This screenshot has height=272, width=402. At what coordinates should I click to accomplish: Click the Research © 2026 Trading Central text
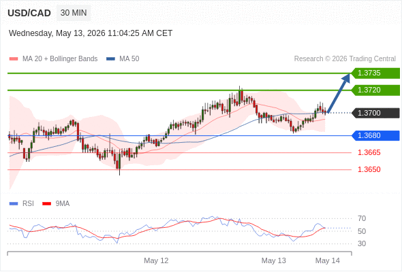point(345,59)
